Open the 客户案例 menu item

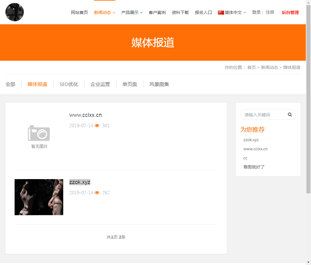pos(157,12)
